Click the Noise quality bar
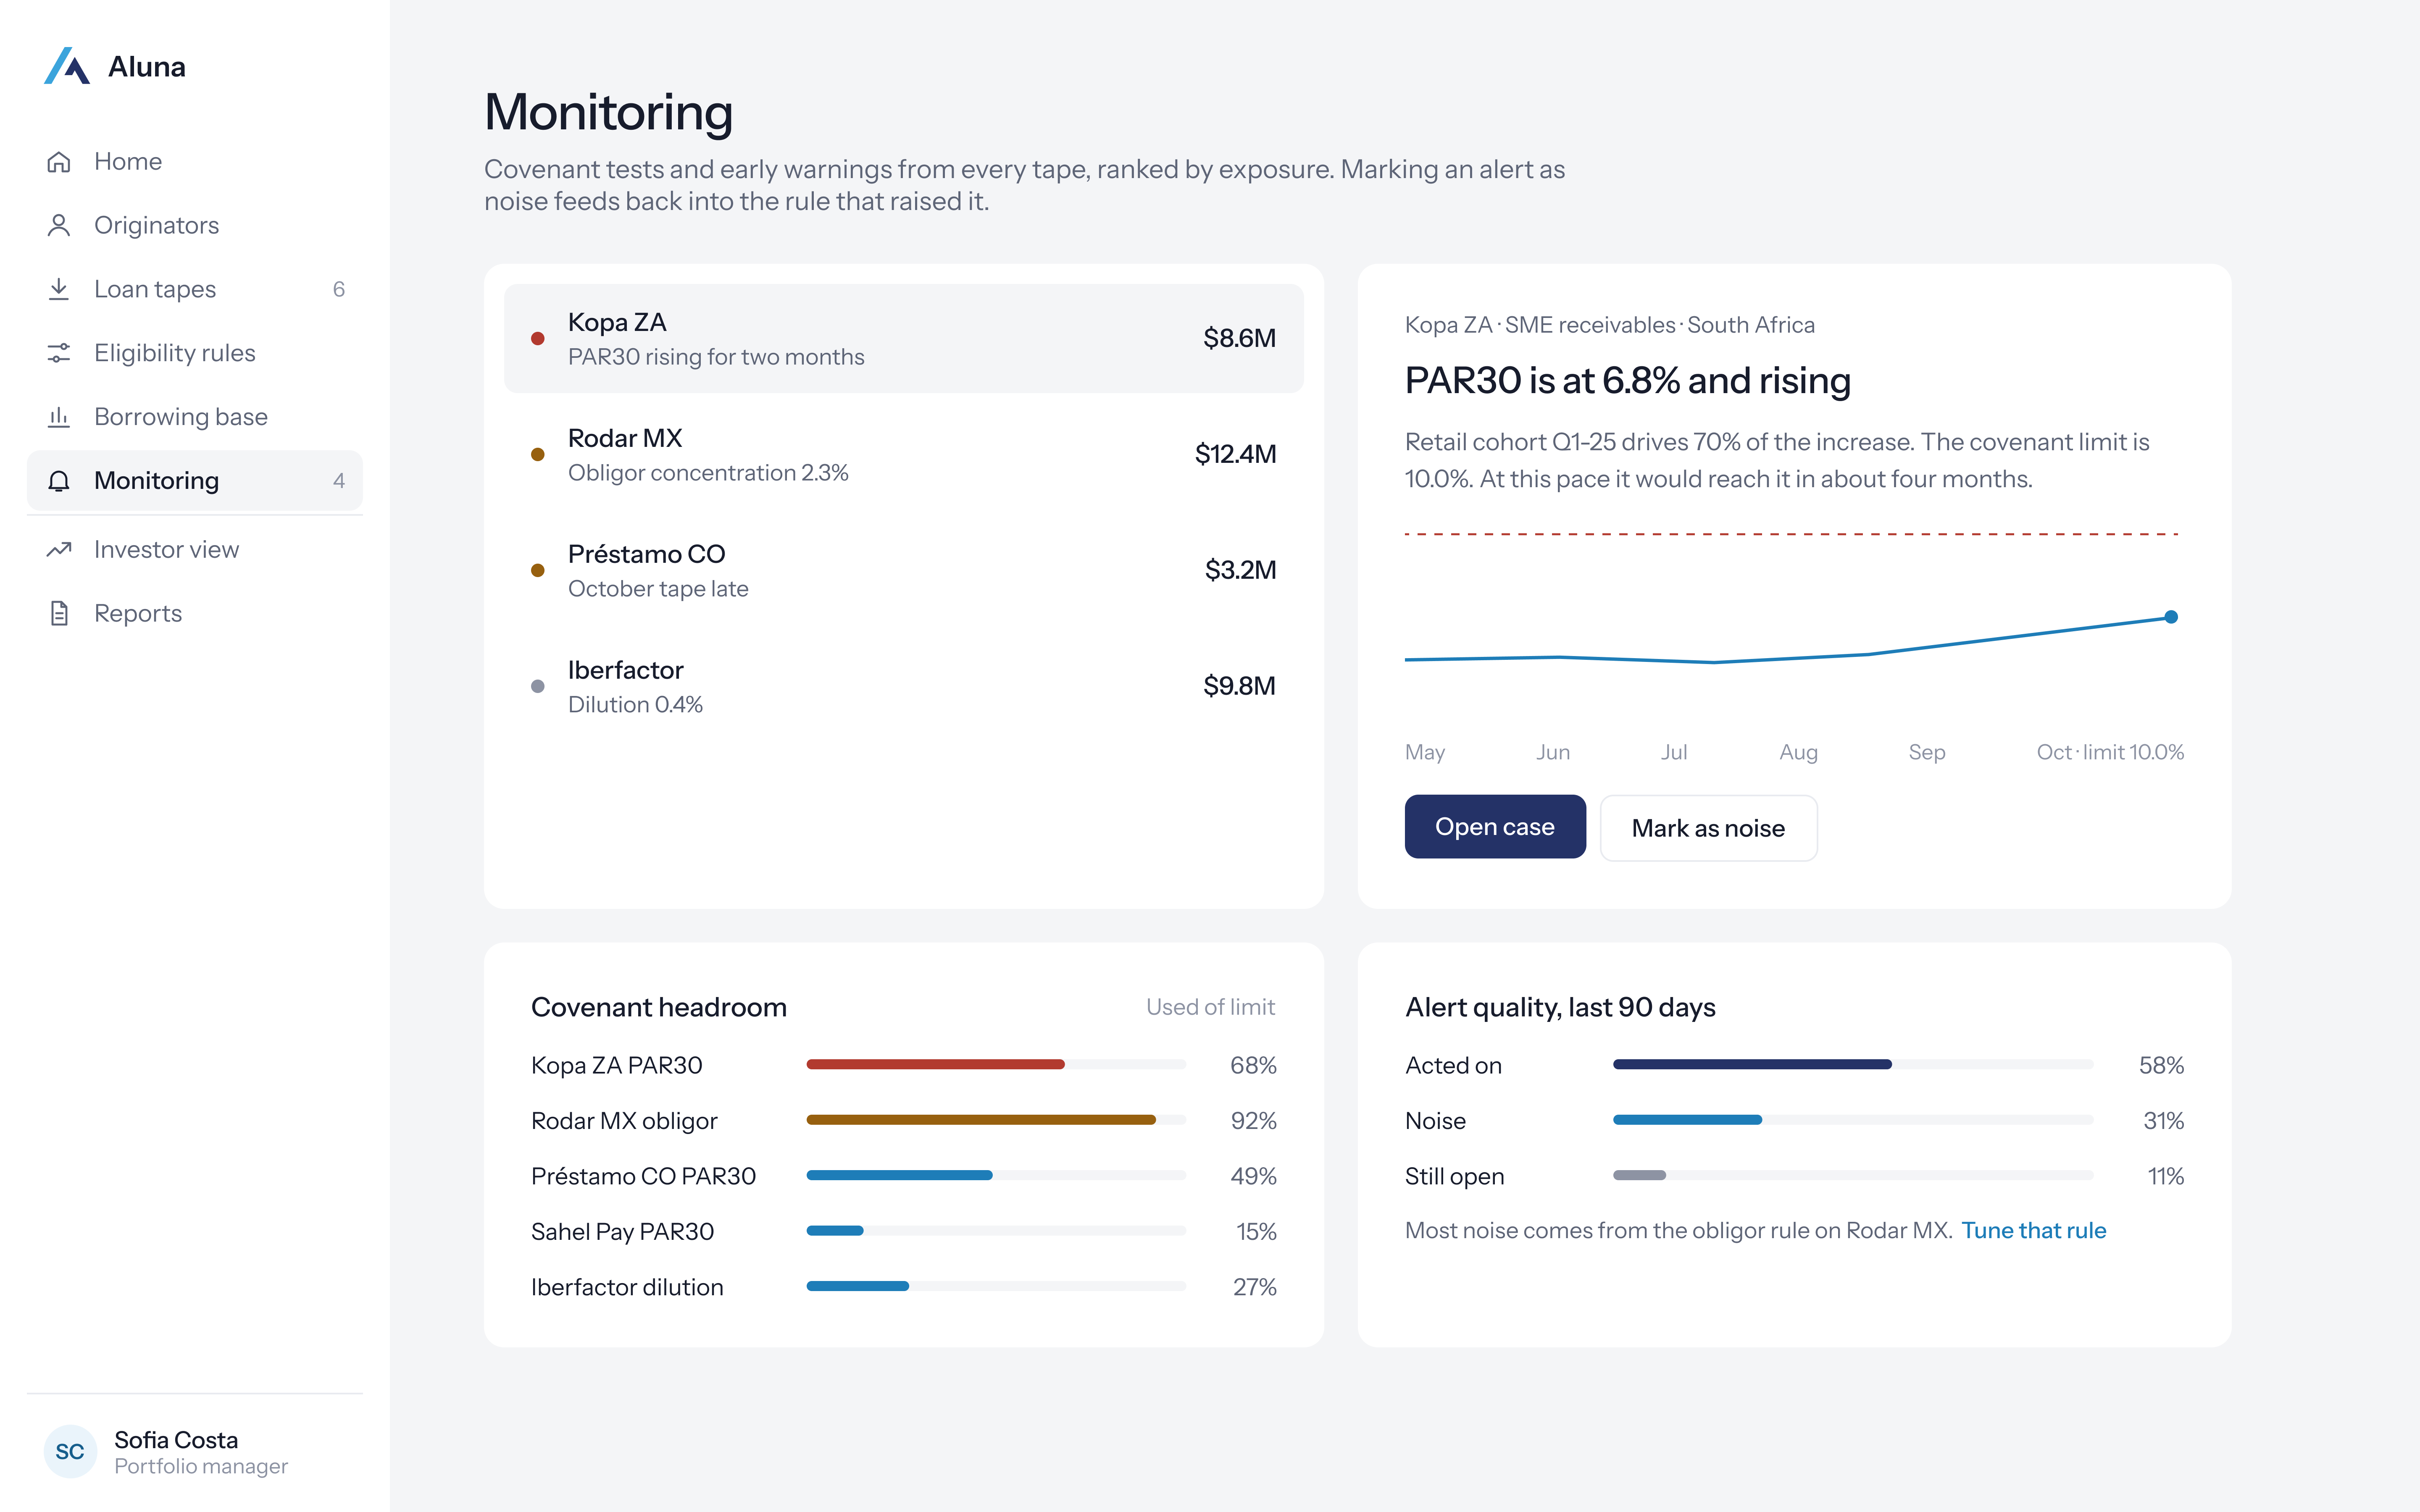The height and width of the screenshot is (1512, 2420). click(x=1853, y=1120)
